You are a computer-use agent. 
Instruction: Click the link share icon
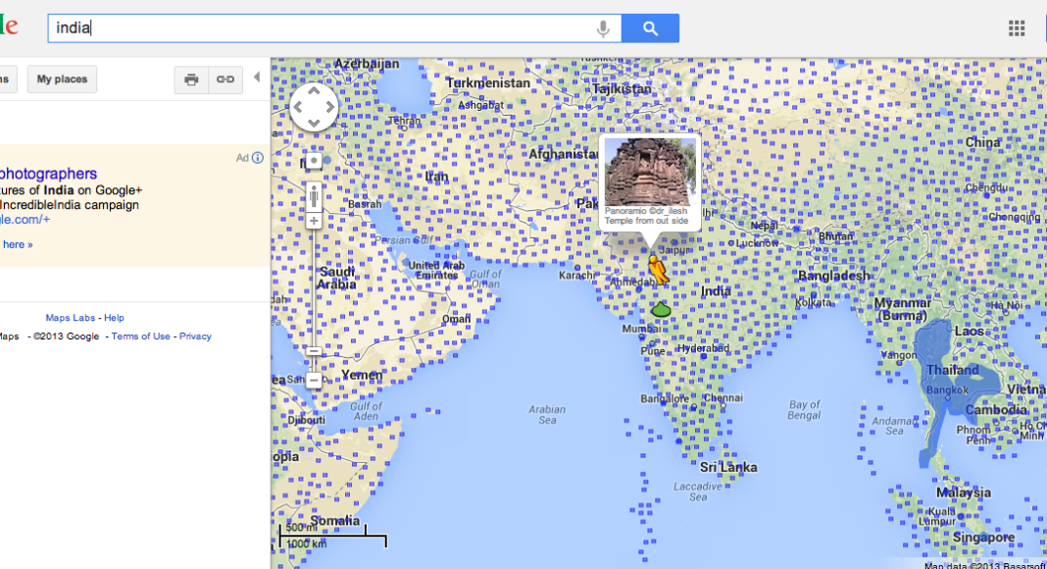tap(225, 79)
